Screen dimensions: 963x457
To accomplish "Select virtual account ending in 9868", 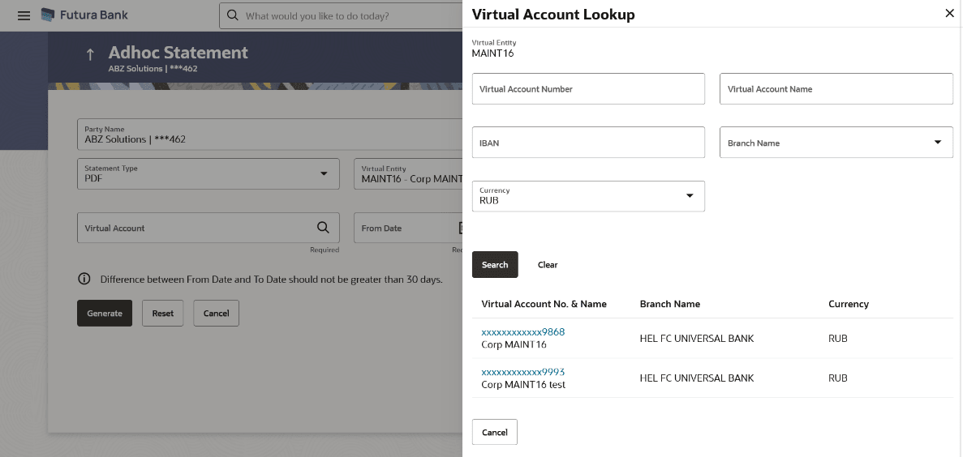I will click(523, 332).
